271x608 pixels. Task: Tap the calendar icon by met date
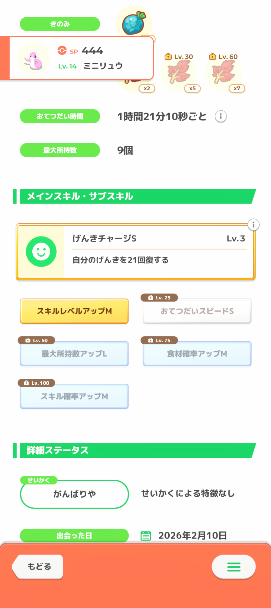coord(146,535)
